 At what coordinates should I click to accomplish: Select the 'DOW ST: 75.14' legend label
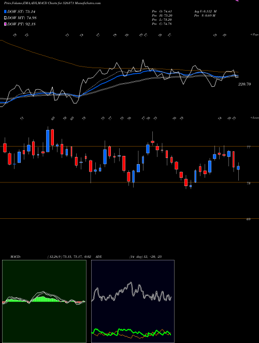pyautogui.click(x=21, y=11)
